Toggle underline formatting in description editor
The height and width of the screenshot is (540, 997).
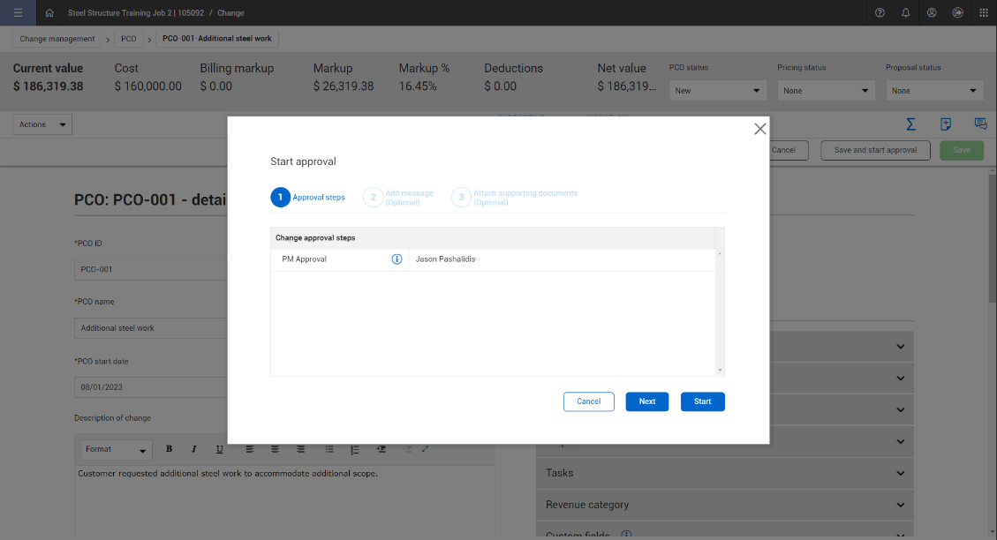[219, 449]
